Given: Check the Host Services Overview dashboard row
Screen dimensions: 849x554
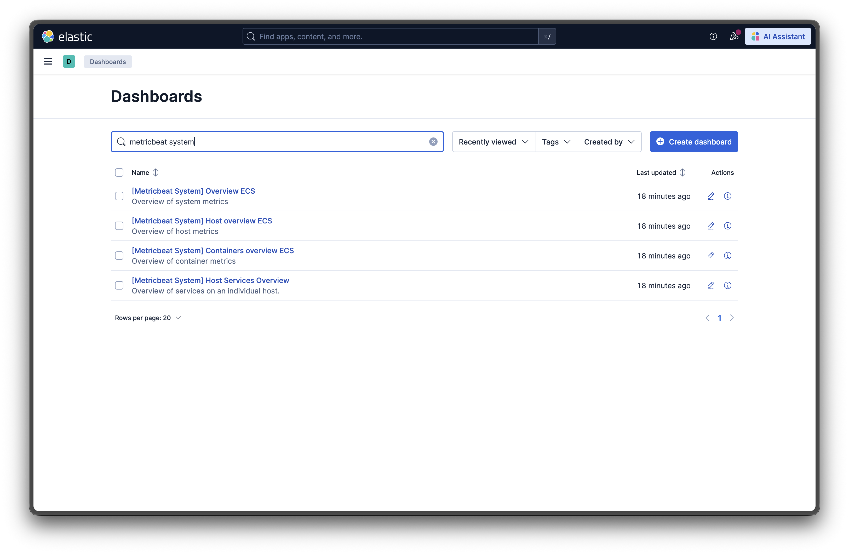Looking at the screenshot, I should coord(119,285).
